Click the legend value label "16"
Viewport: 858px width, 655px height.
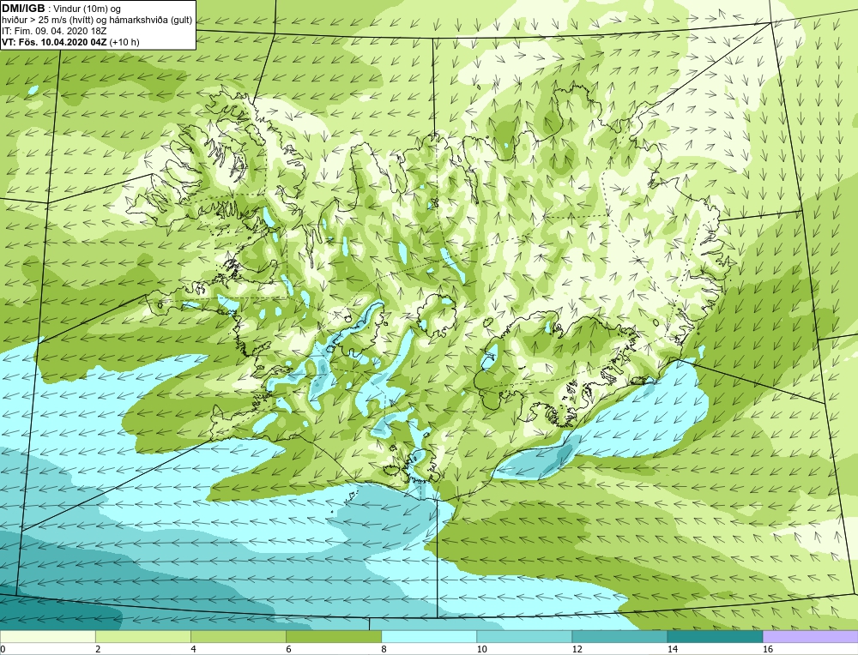(768, 649)
